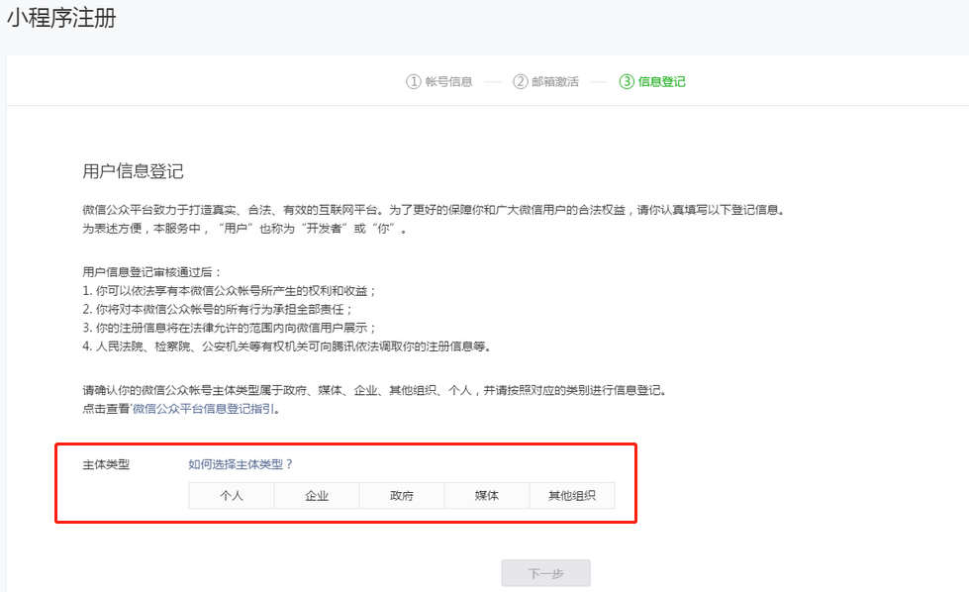Screen dimensions: 969x592
Task: Pick the 政府 (Government) option
Action: pyautogui.click(x=401, y=495)
